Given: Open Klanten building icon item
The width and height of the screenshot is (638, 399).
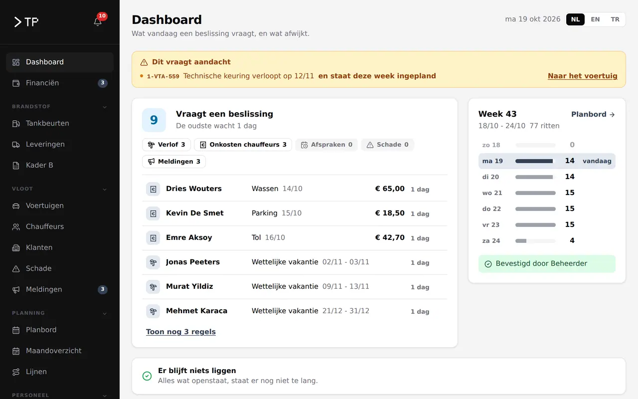Looking at the screenshot, I should (x=60, y=247).
